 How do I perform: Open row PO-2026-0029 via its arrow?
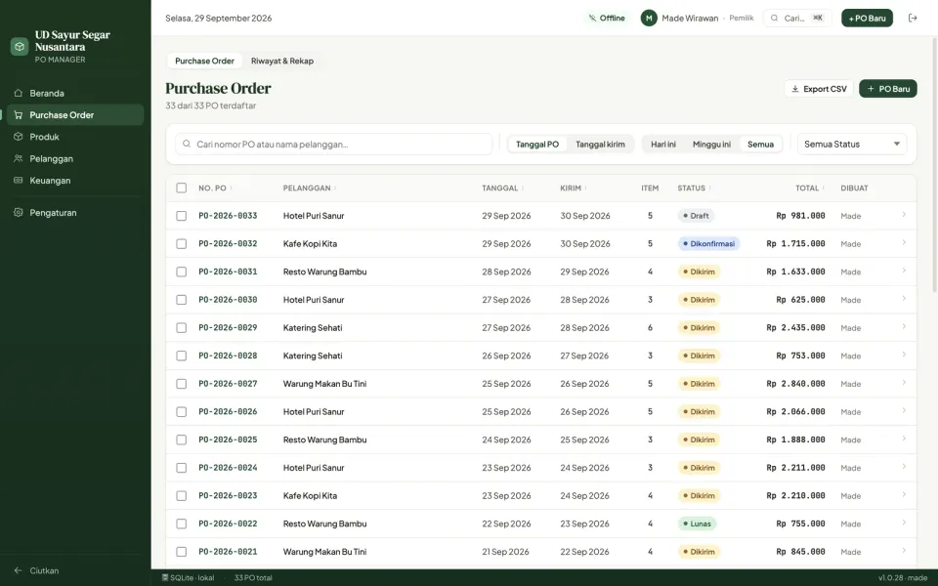(903, 327)
